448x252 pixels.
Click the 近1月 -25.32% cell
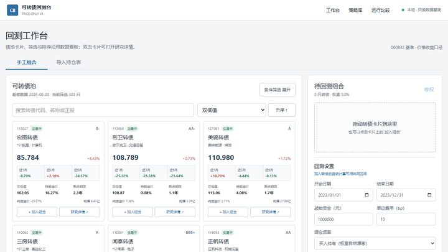126,173
